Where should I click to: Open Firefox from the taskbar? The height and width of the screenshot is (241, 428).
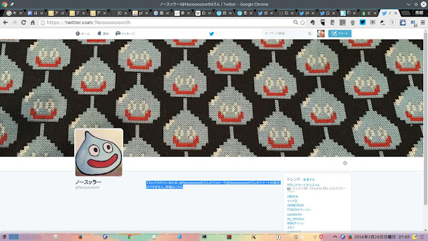(80, 237)
